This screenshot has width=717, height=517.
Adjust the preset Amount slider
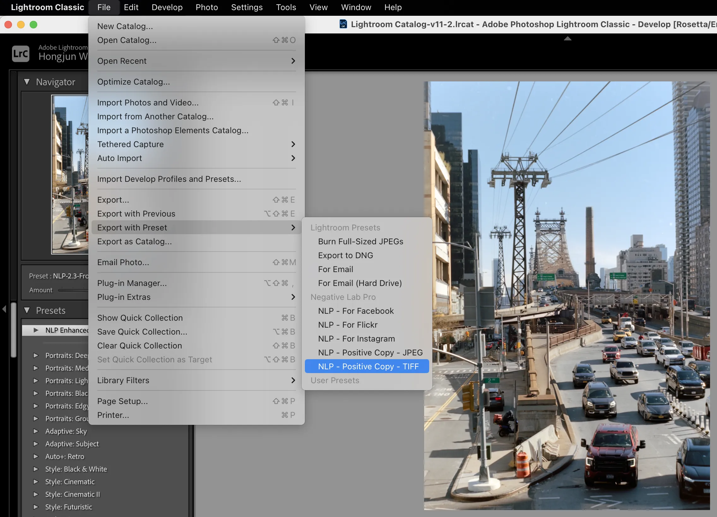coord(73,290)
